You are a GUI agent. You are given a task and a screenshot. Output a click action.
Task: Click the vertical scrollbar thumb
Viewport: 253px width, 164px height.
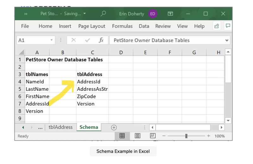point(228,69)
